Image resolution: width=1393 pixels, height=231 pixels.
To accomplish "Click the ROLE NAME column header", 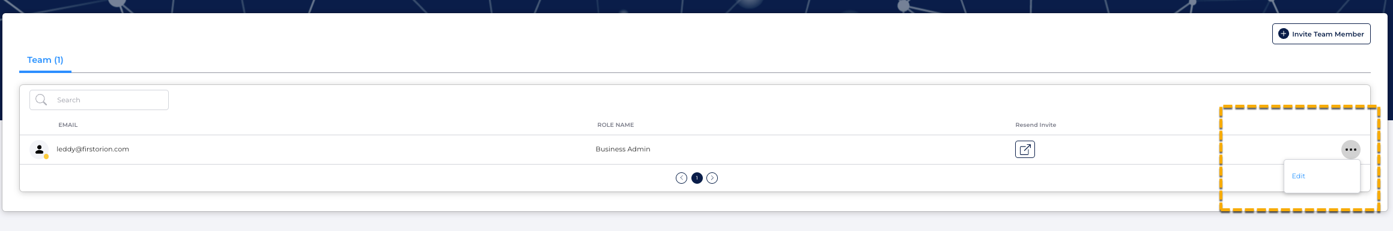I will (615, 125).
